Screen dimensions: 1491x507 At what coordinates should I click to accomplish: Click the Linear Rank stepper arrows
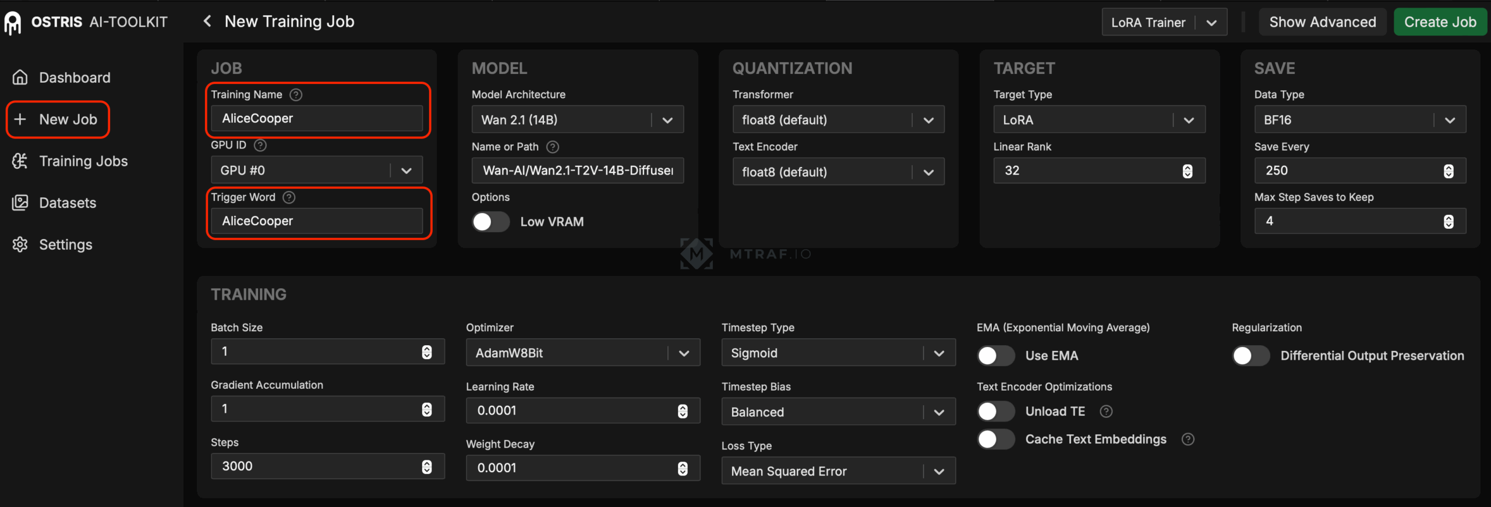click(x=1188, y=171)
